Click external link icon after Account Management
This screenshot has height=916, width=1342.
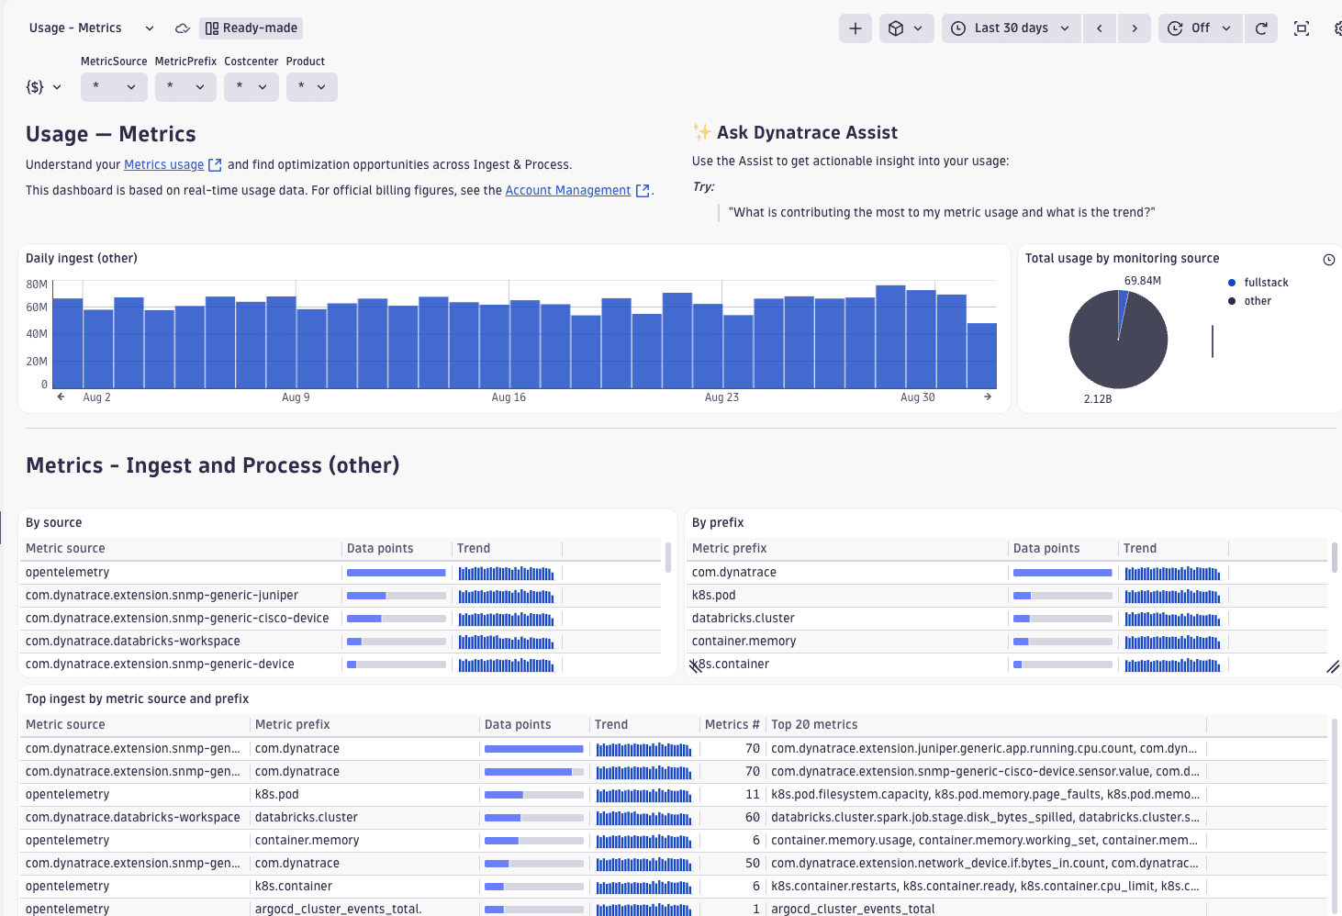pos(643,191)
